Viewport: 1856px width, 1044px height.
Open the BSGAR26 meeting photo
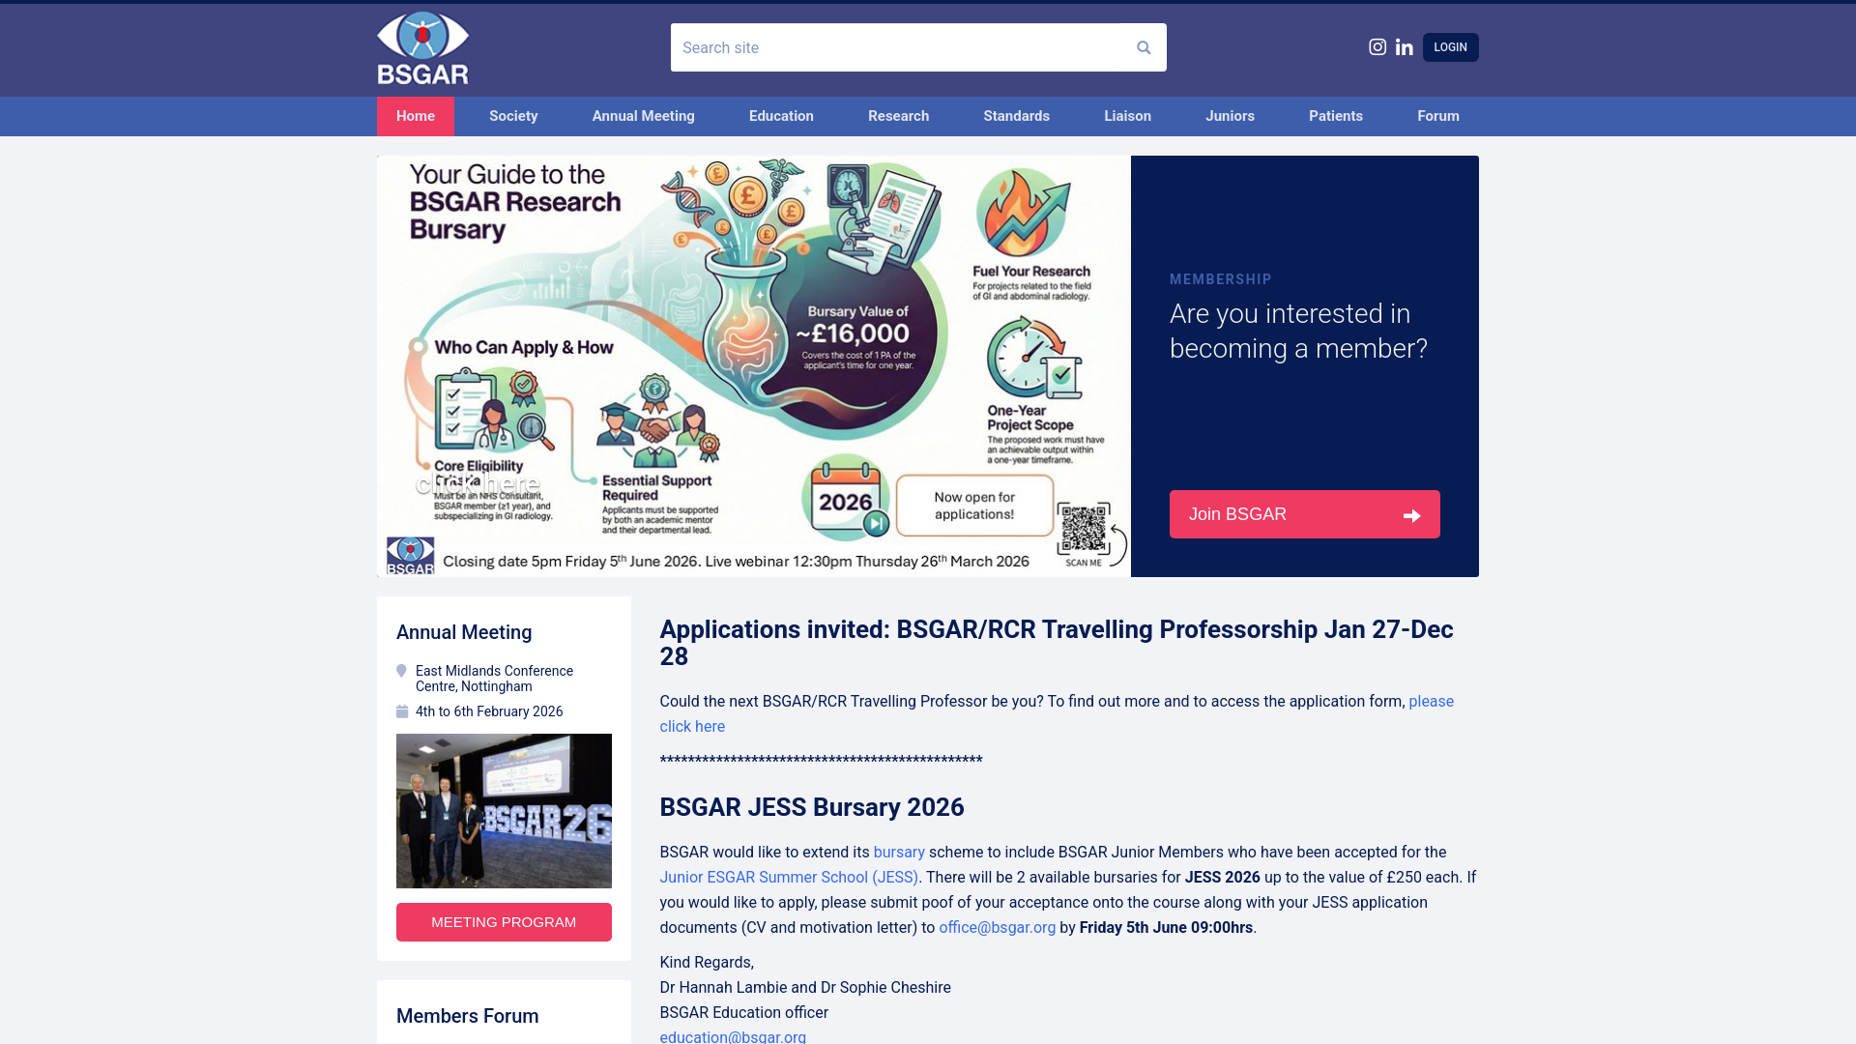(x=504, y=811)
